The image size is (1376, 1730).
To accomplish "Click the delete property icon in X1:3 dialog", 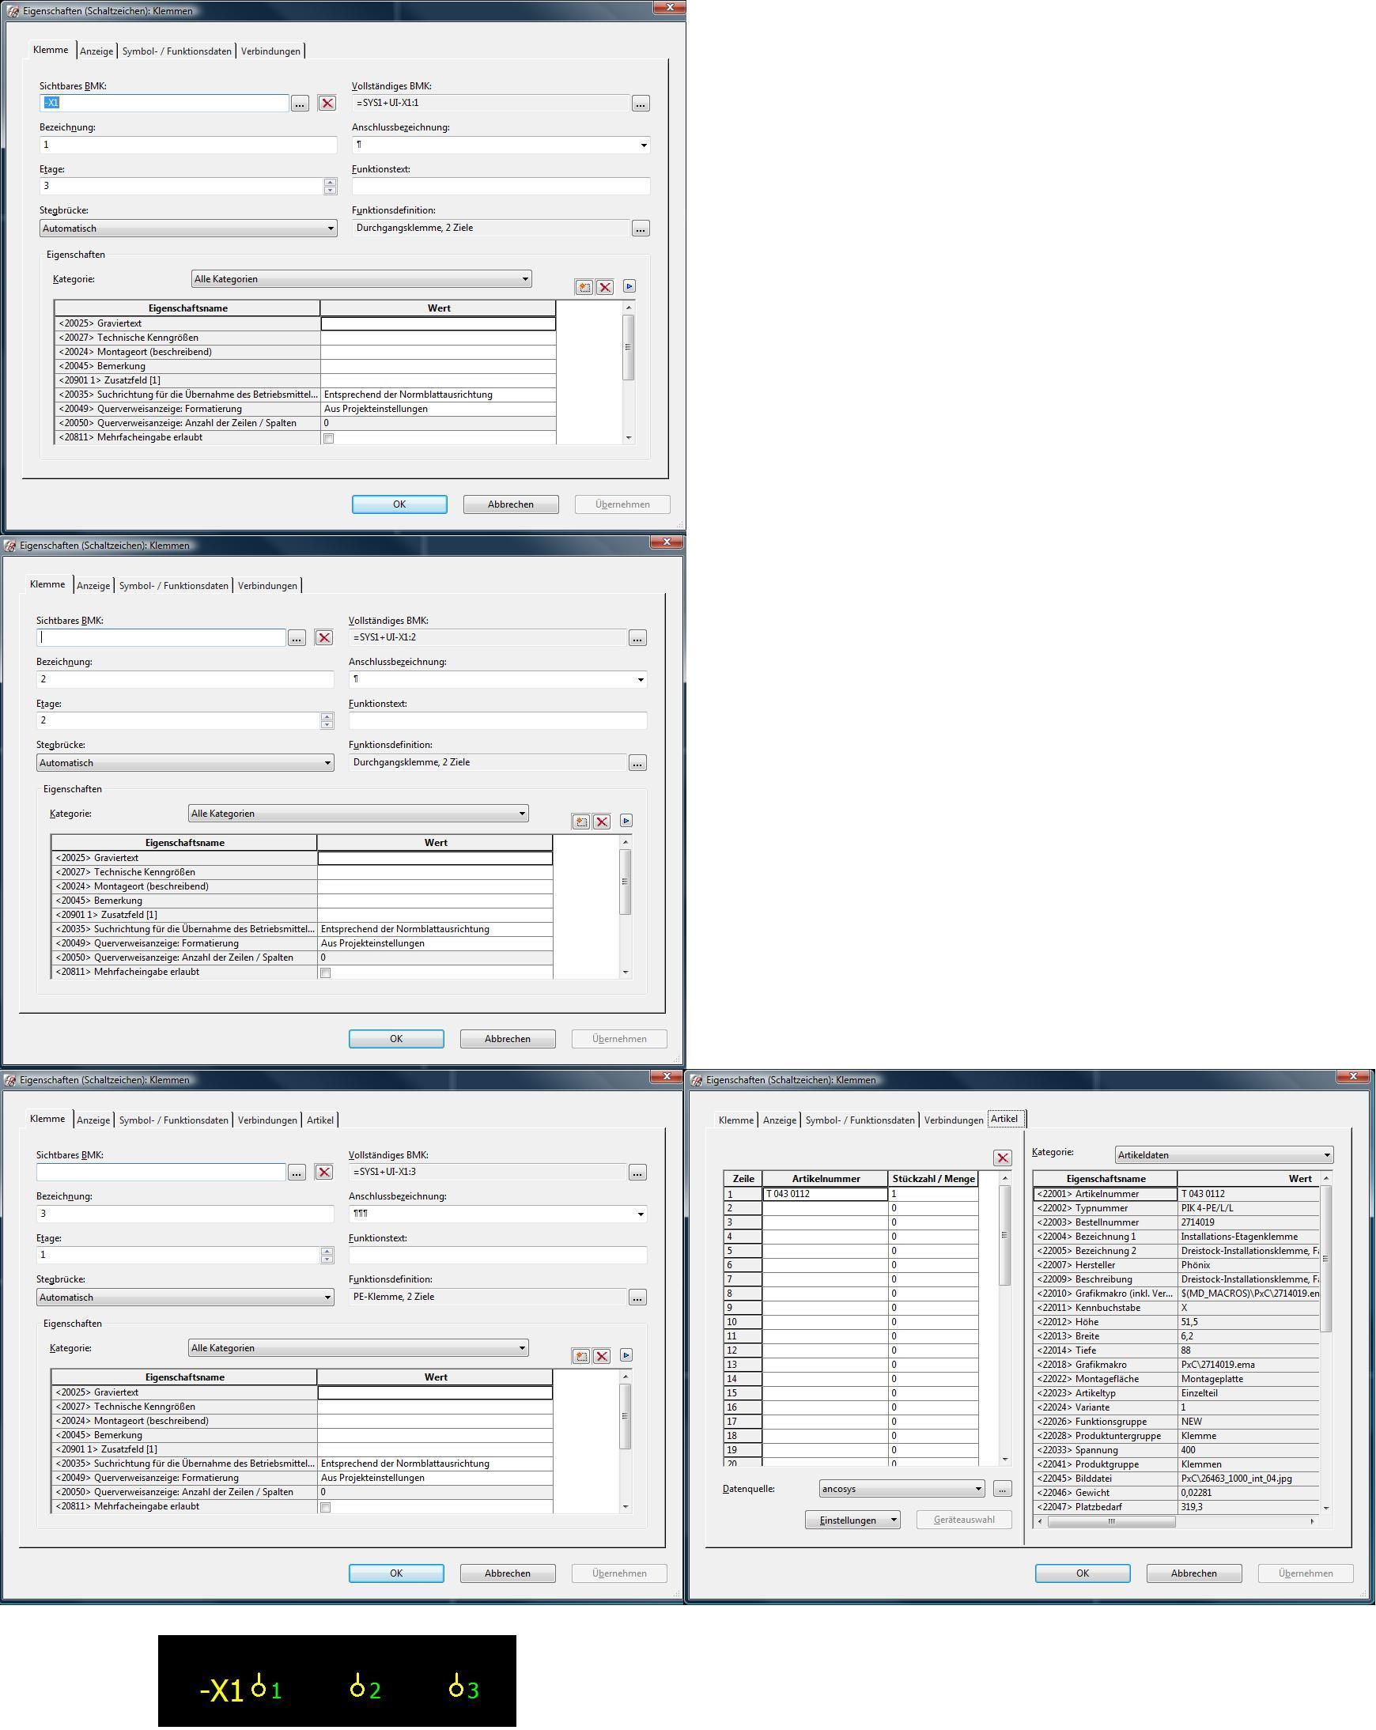I will pyautogui.click(x=602, y=1356).
